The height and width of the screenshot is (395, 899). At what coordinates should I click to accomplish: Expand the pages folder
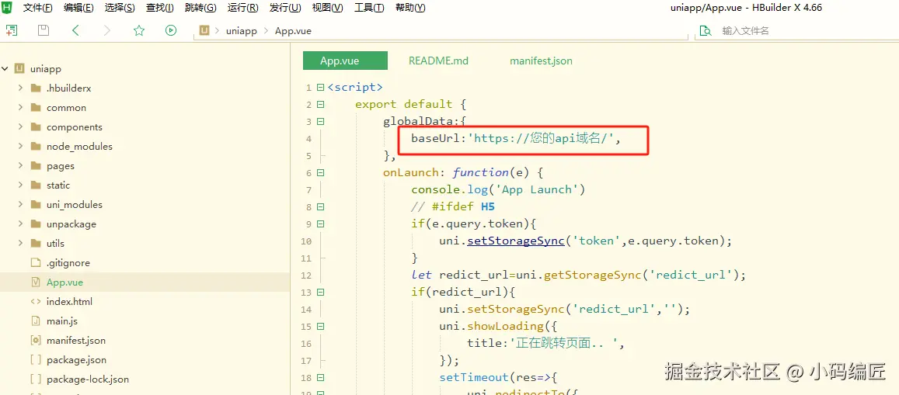pyautogui.click(x=20, y=165)
